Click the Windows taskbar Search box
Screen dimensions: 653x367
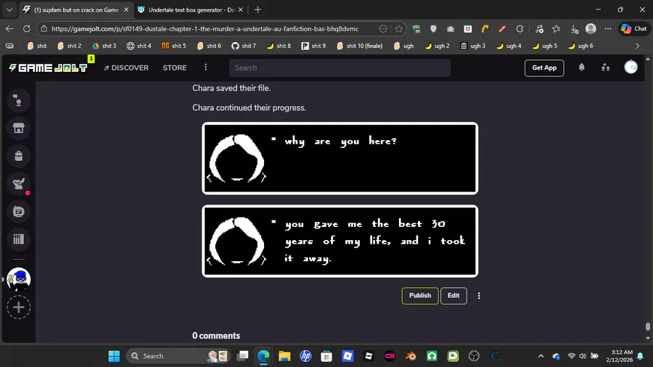pyautogui.click(x=178, y=356)
